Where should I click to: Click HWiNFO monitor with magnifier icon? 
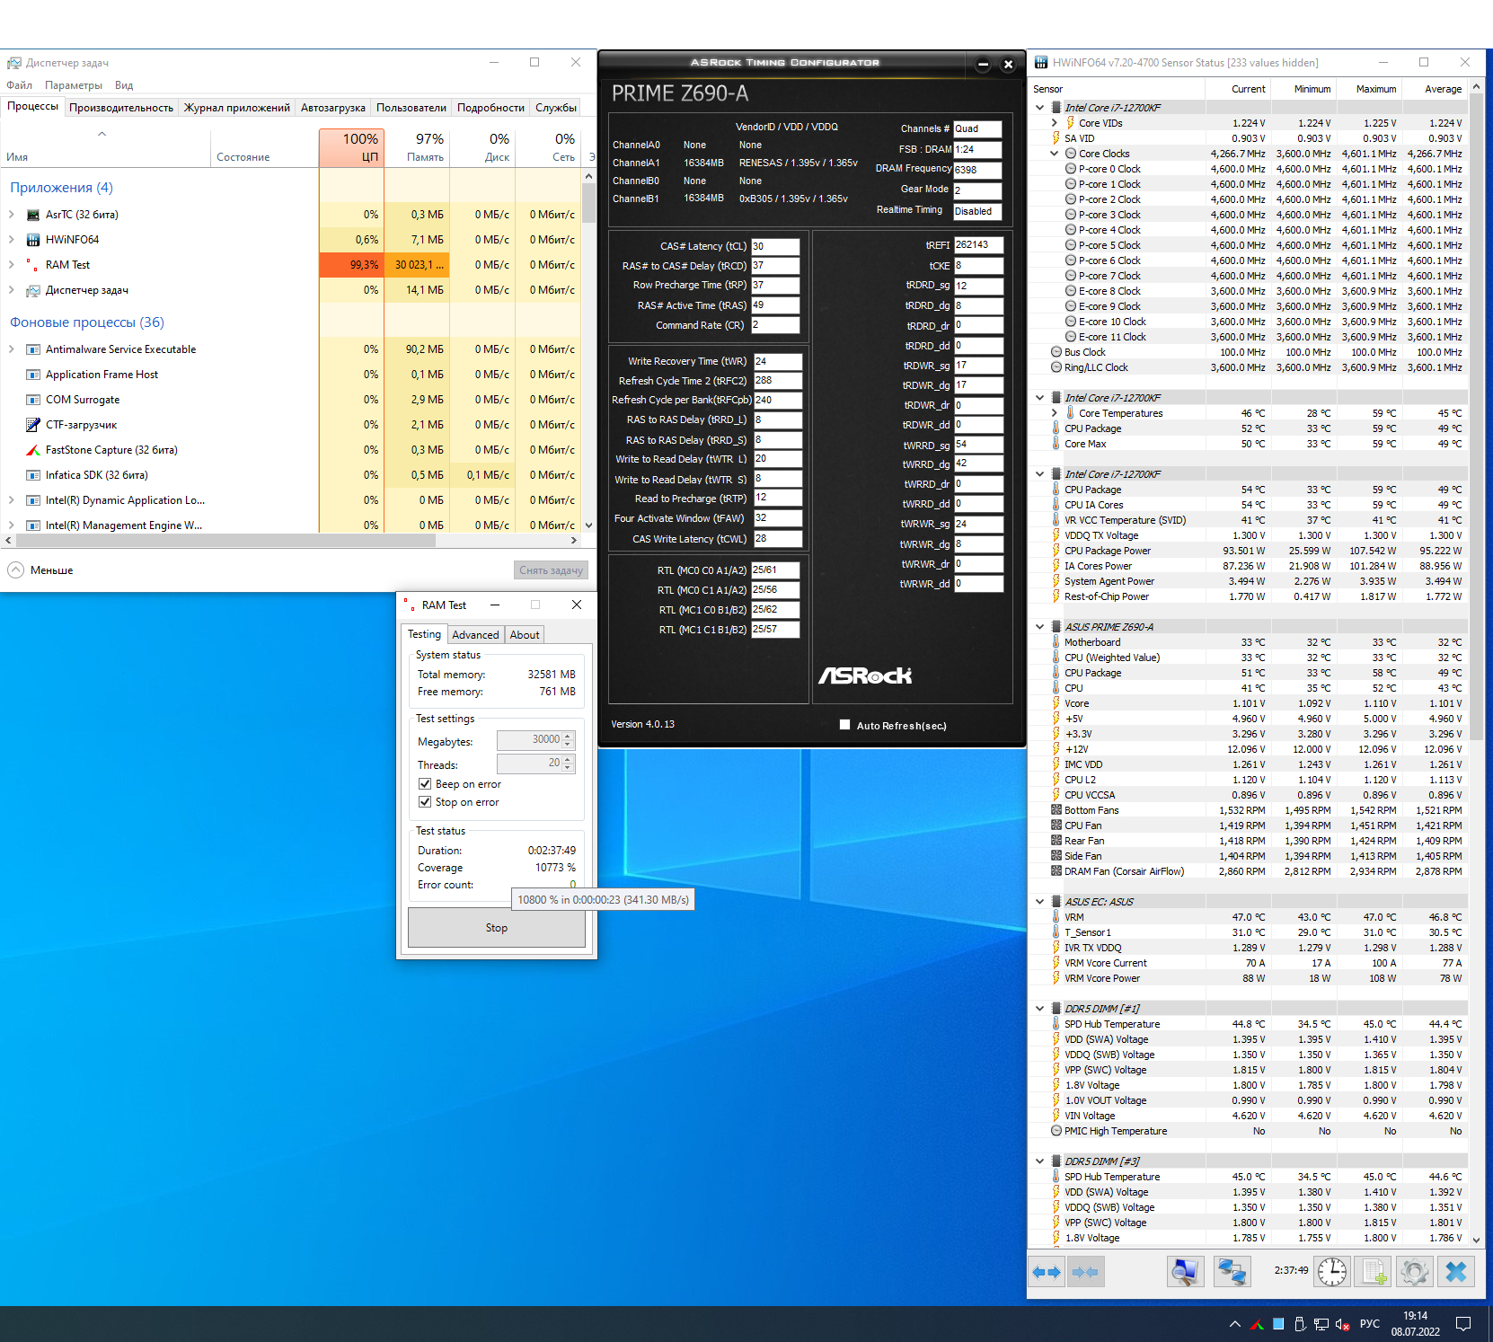1185,1271
